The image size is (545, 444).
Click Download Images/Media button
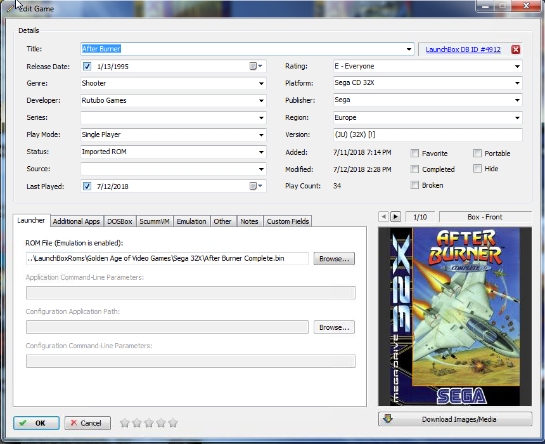tap(455, 419)
